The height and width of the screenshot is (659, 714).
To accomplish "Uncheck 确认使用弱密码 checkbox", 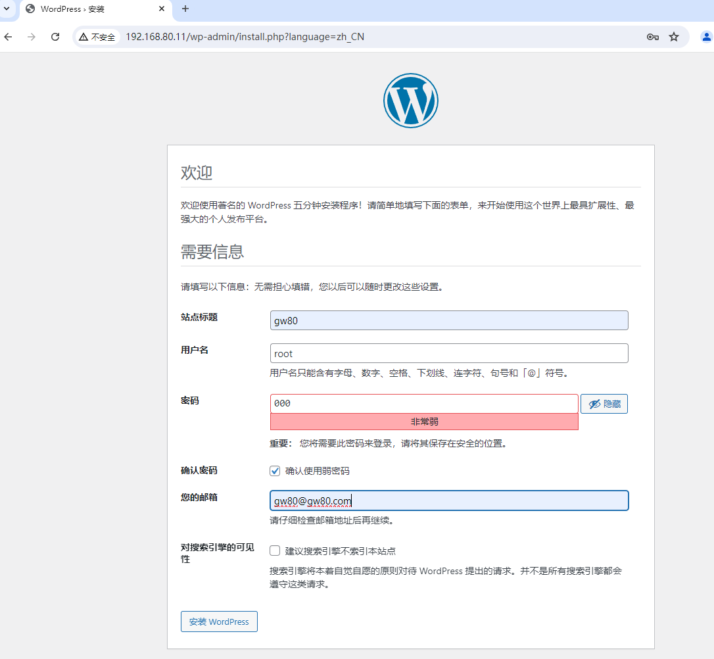I will click(x=275, y=471).
